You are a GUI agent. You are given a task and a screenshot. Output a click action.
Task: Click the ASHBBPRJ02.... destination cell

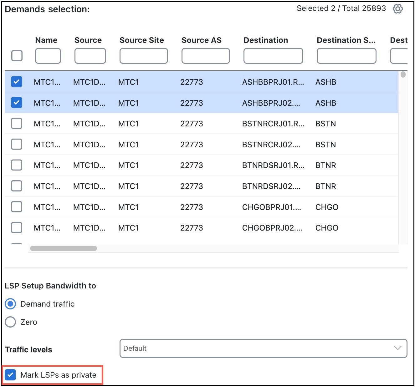271,103
